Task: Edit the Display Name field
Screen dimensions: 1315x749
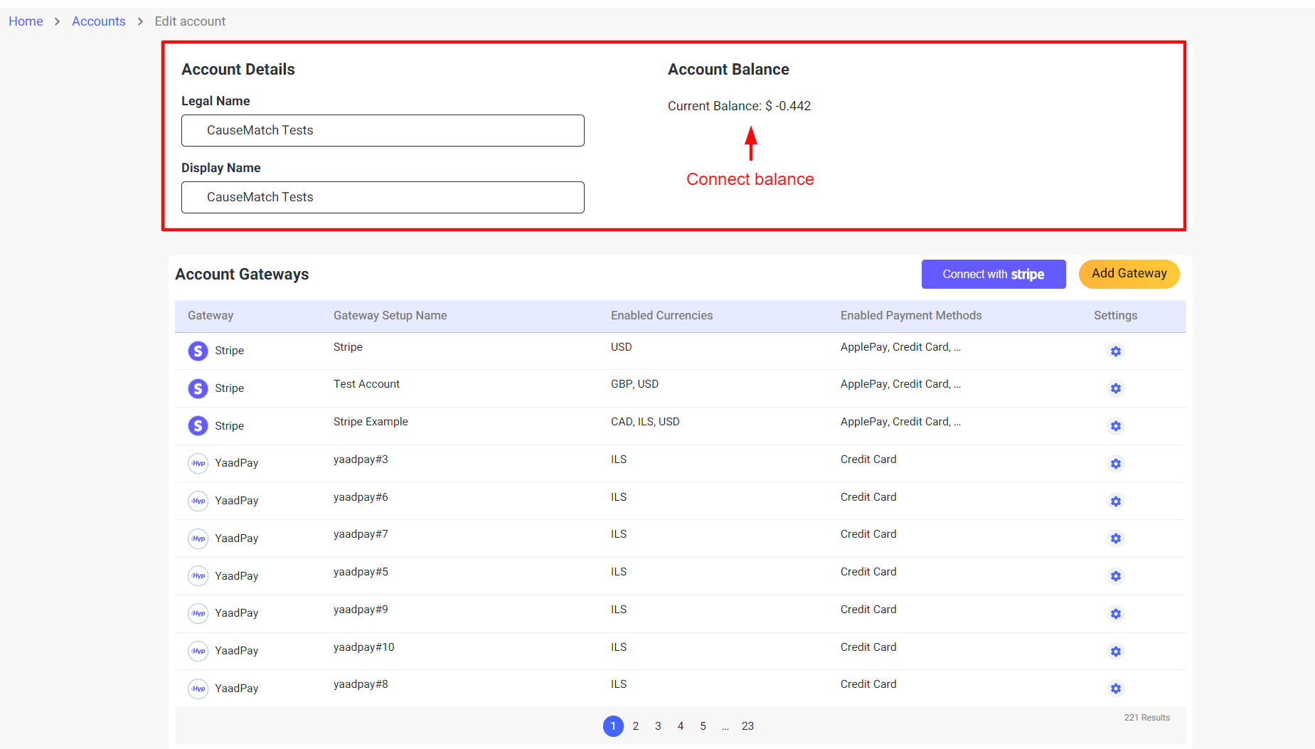Action: click(x=383, y=197)
